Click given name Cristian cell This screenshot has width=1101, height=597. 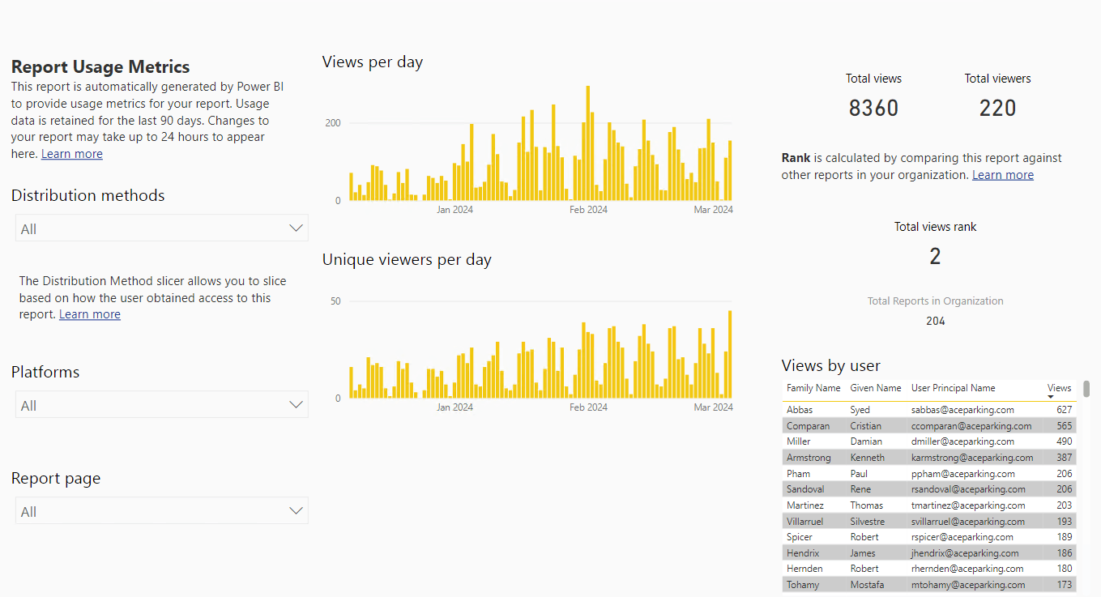pyautogui.click(x=865, y=426)
